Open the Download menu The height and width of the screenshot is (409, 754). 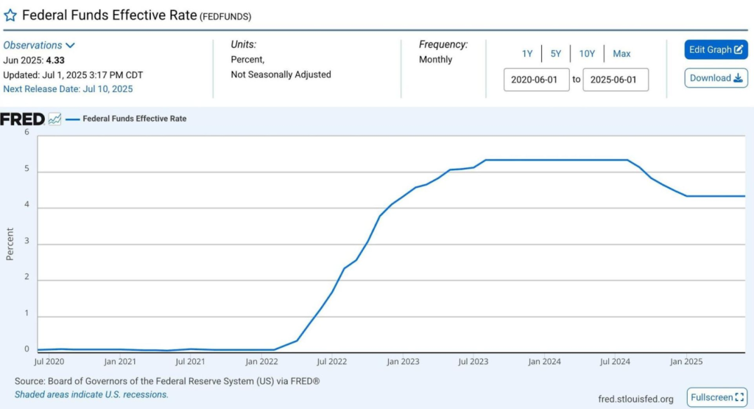tap(716, 78)
